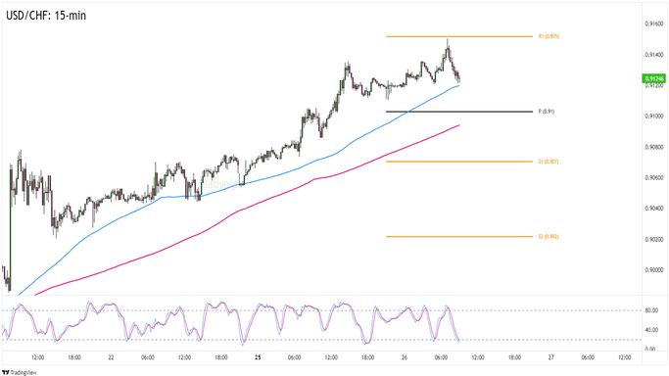Click the P (0.91) pivot point label
Viewport: 669px width, 376px height.
(x=547, y=112)
